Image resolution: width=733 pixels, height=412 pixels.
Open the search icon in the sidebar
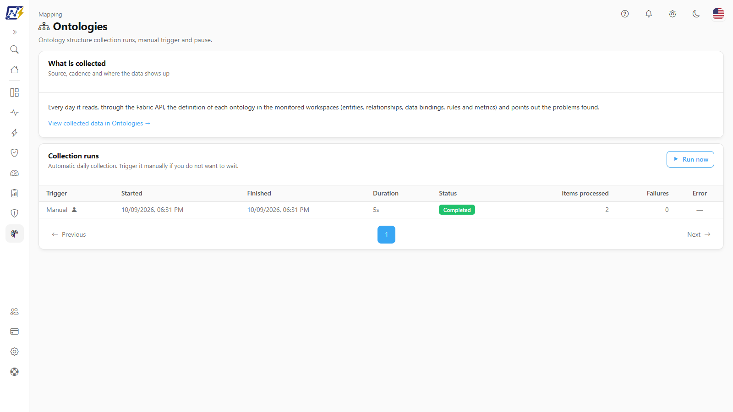(15, 49)
